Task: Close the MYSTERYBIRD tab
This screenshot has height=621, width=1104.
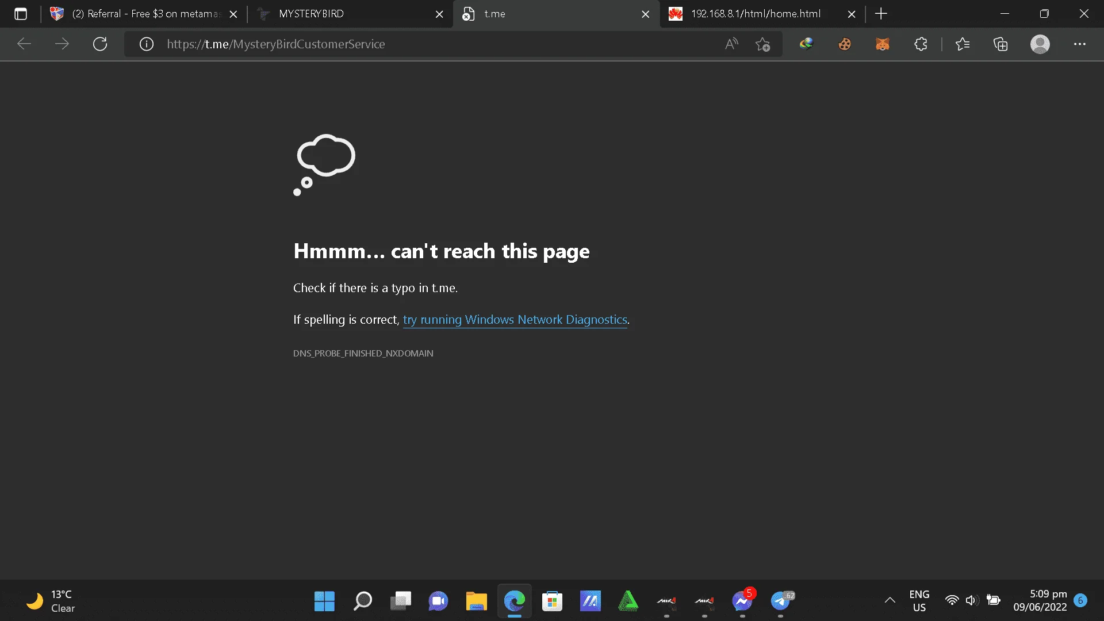Action: coord(439,14)
